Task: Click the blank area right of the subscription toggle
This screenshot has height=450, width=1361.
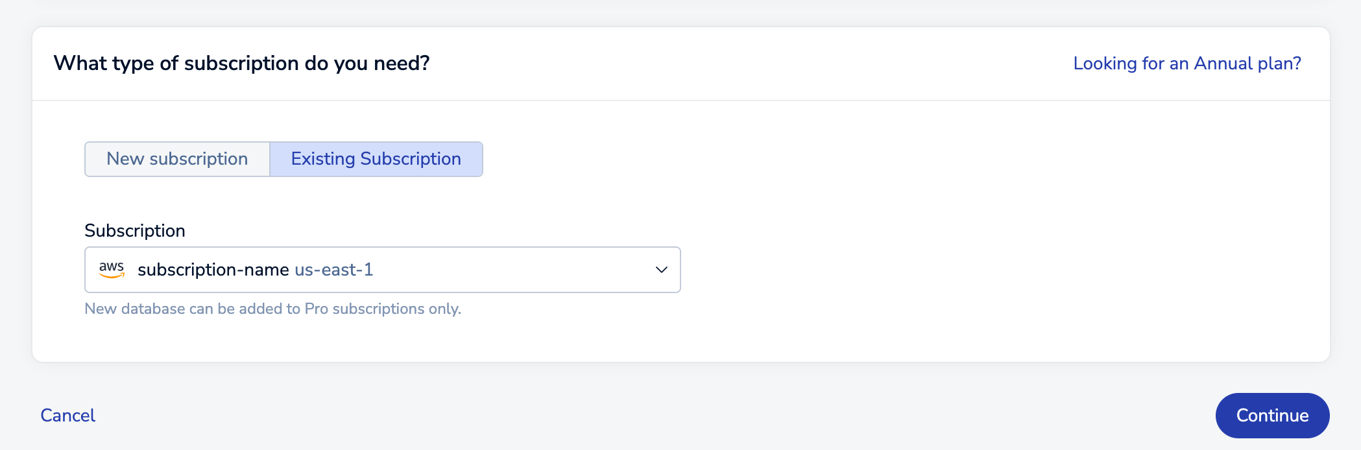Action: (778, 159)
